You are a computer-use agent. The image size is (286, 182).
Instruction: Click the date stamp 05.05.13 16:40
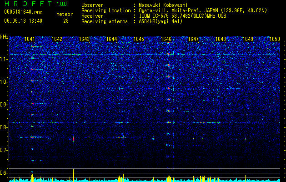(23, 21)
